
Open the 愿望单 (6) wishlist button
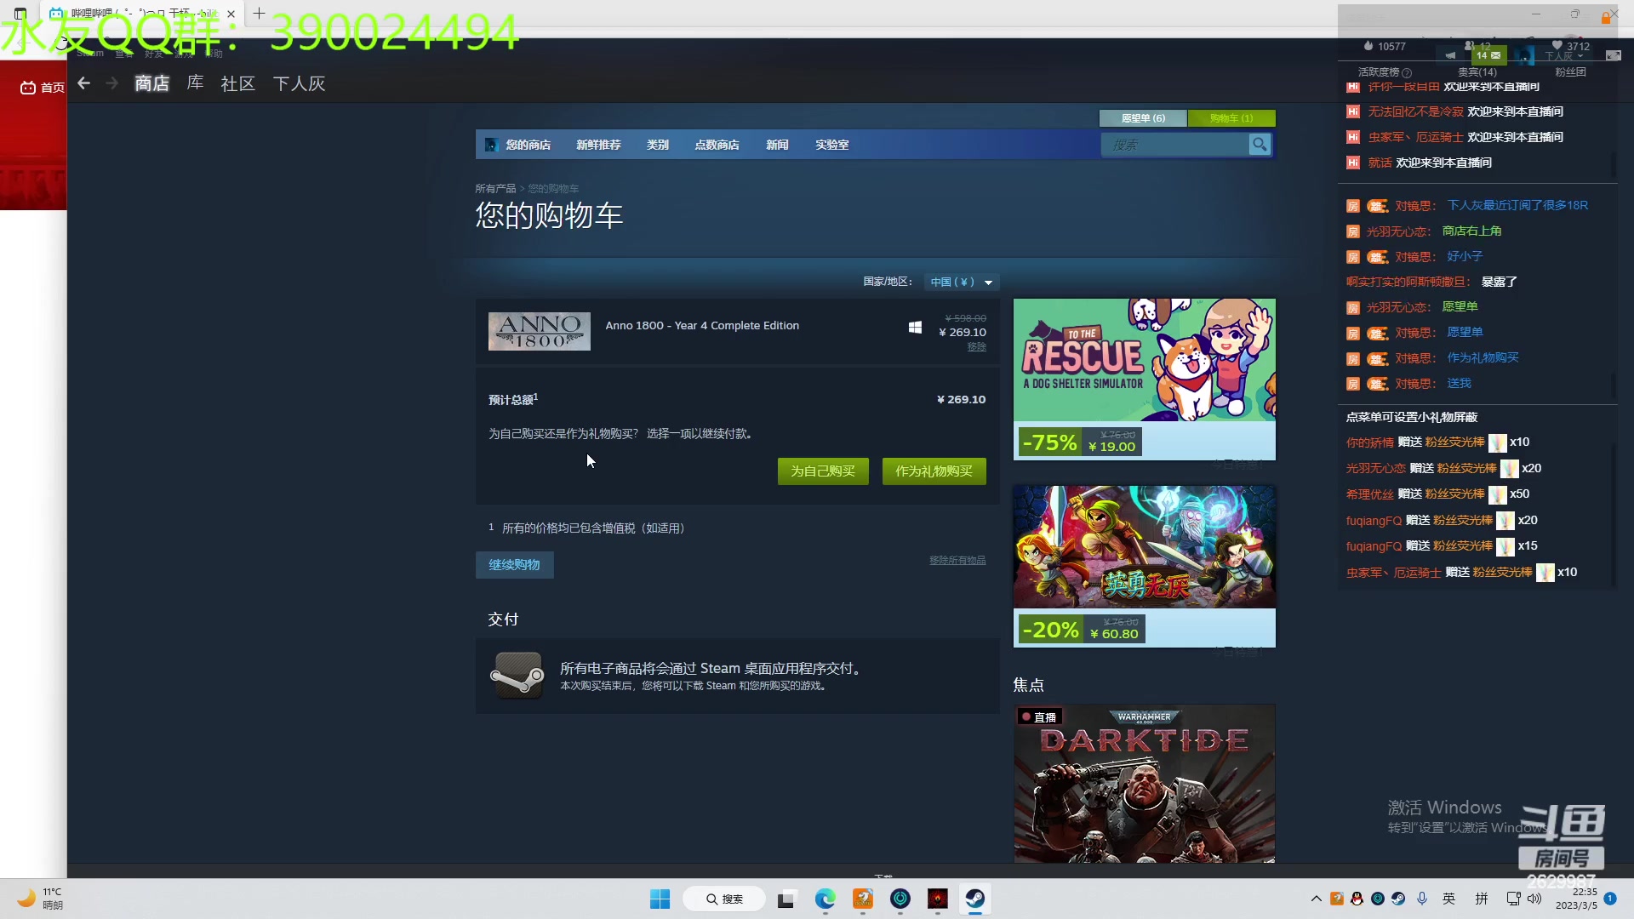[1142, 118]
